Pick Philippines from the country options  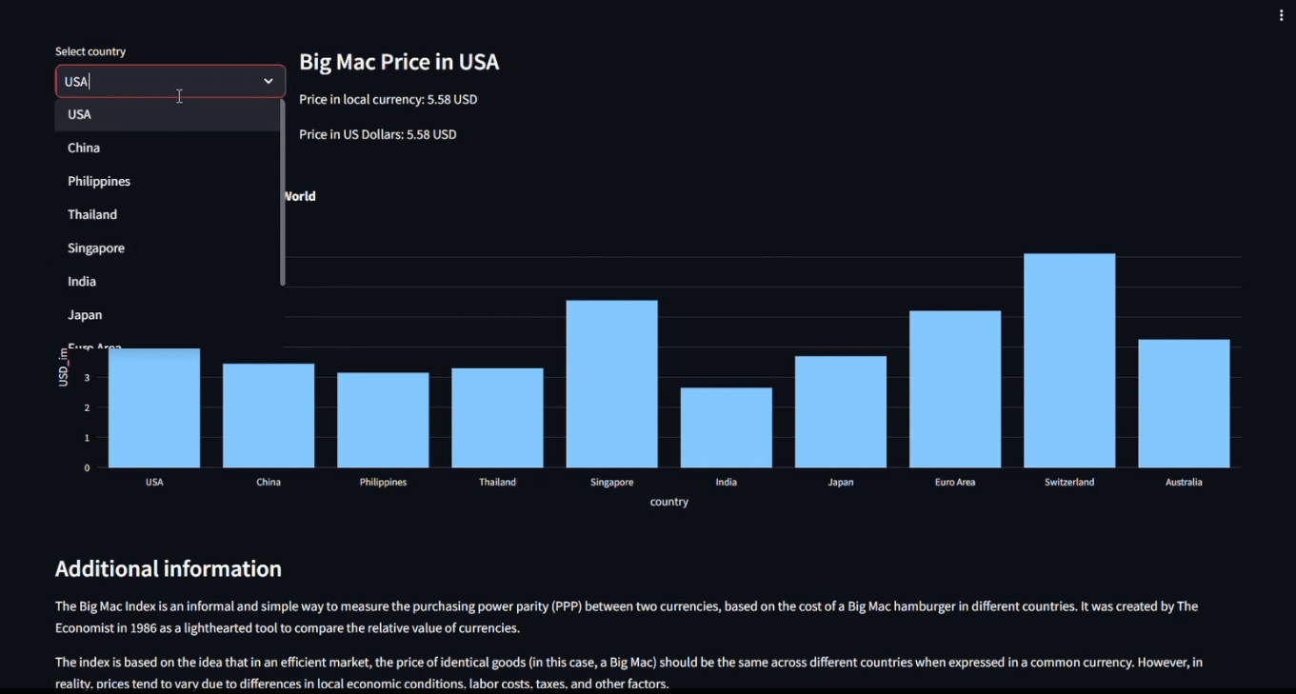99,181
